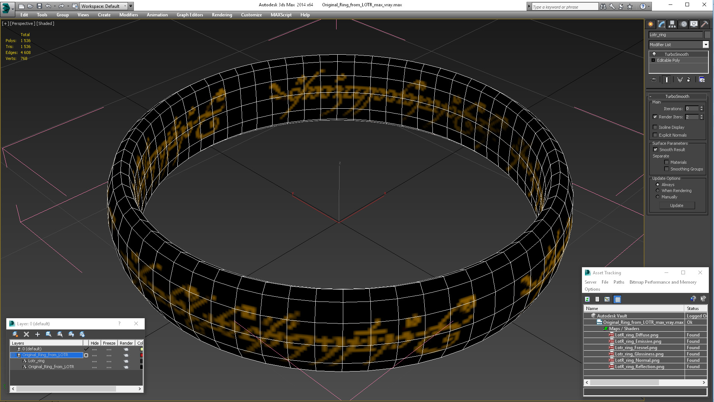The width and height of the screenshot is (714, 402).
Task: Switch to the Modify command panel tab
Action: (662, 24)
